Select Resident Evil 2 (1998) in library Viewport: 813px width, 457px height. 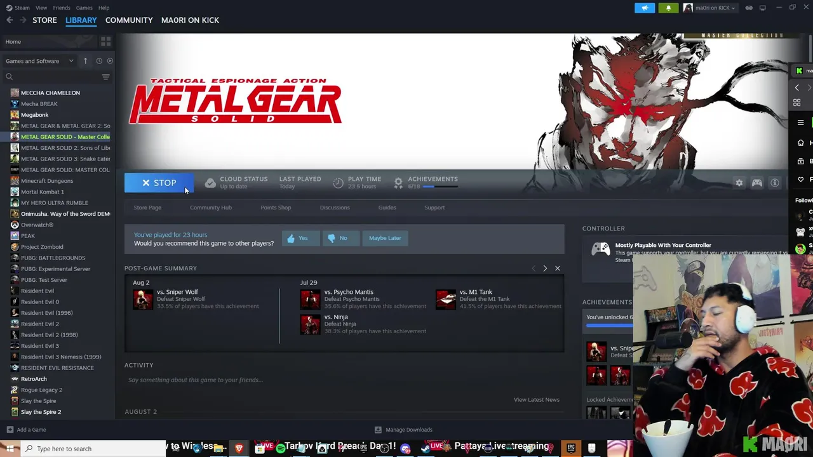57,334
